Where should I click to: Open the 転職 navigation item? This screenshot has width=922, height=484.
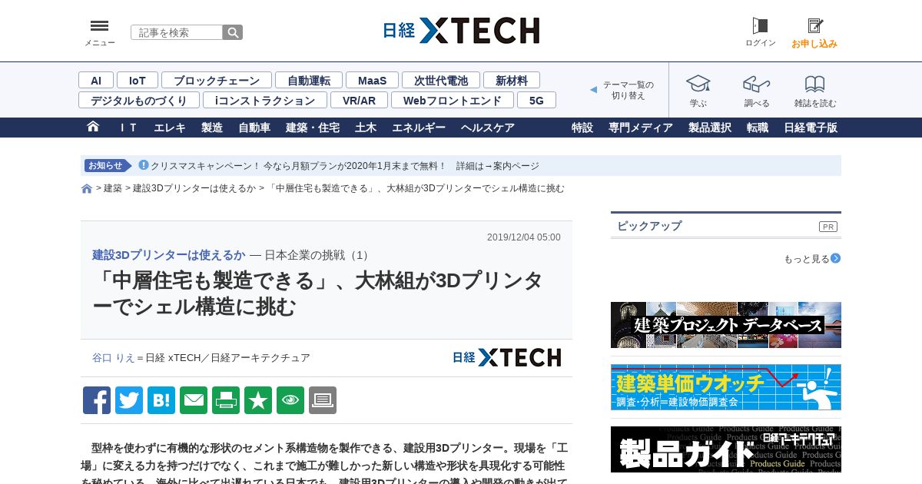click(758, 128)
